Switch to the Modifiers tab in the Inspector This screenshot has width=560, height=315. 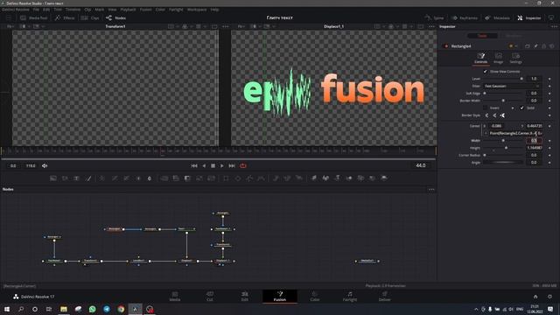click(514, 36)
